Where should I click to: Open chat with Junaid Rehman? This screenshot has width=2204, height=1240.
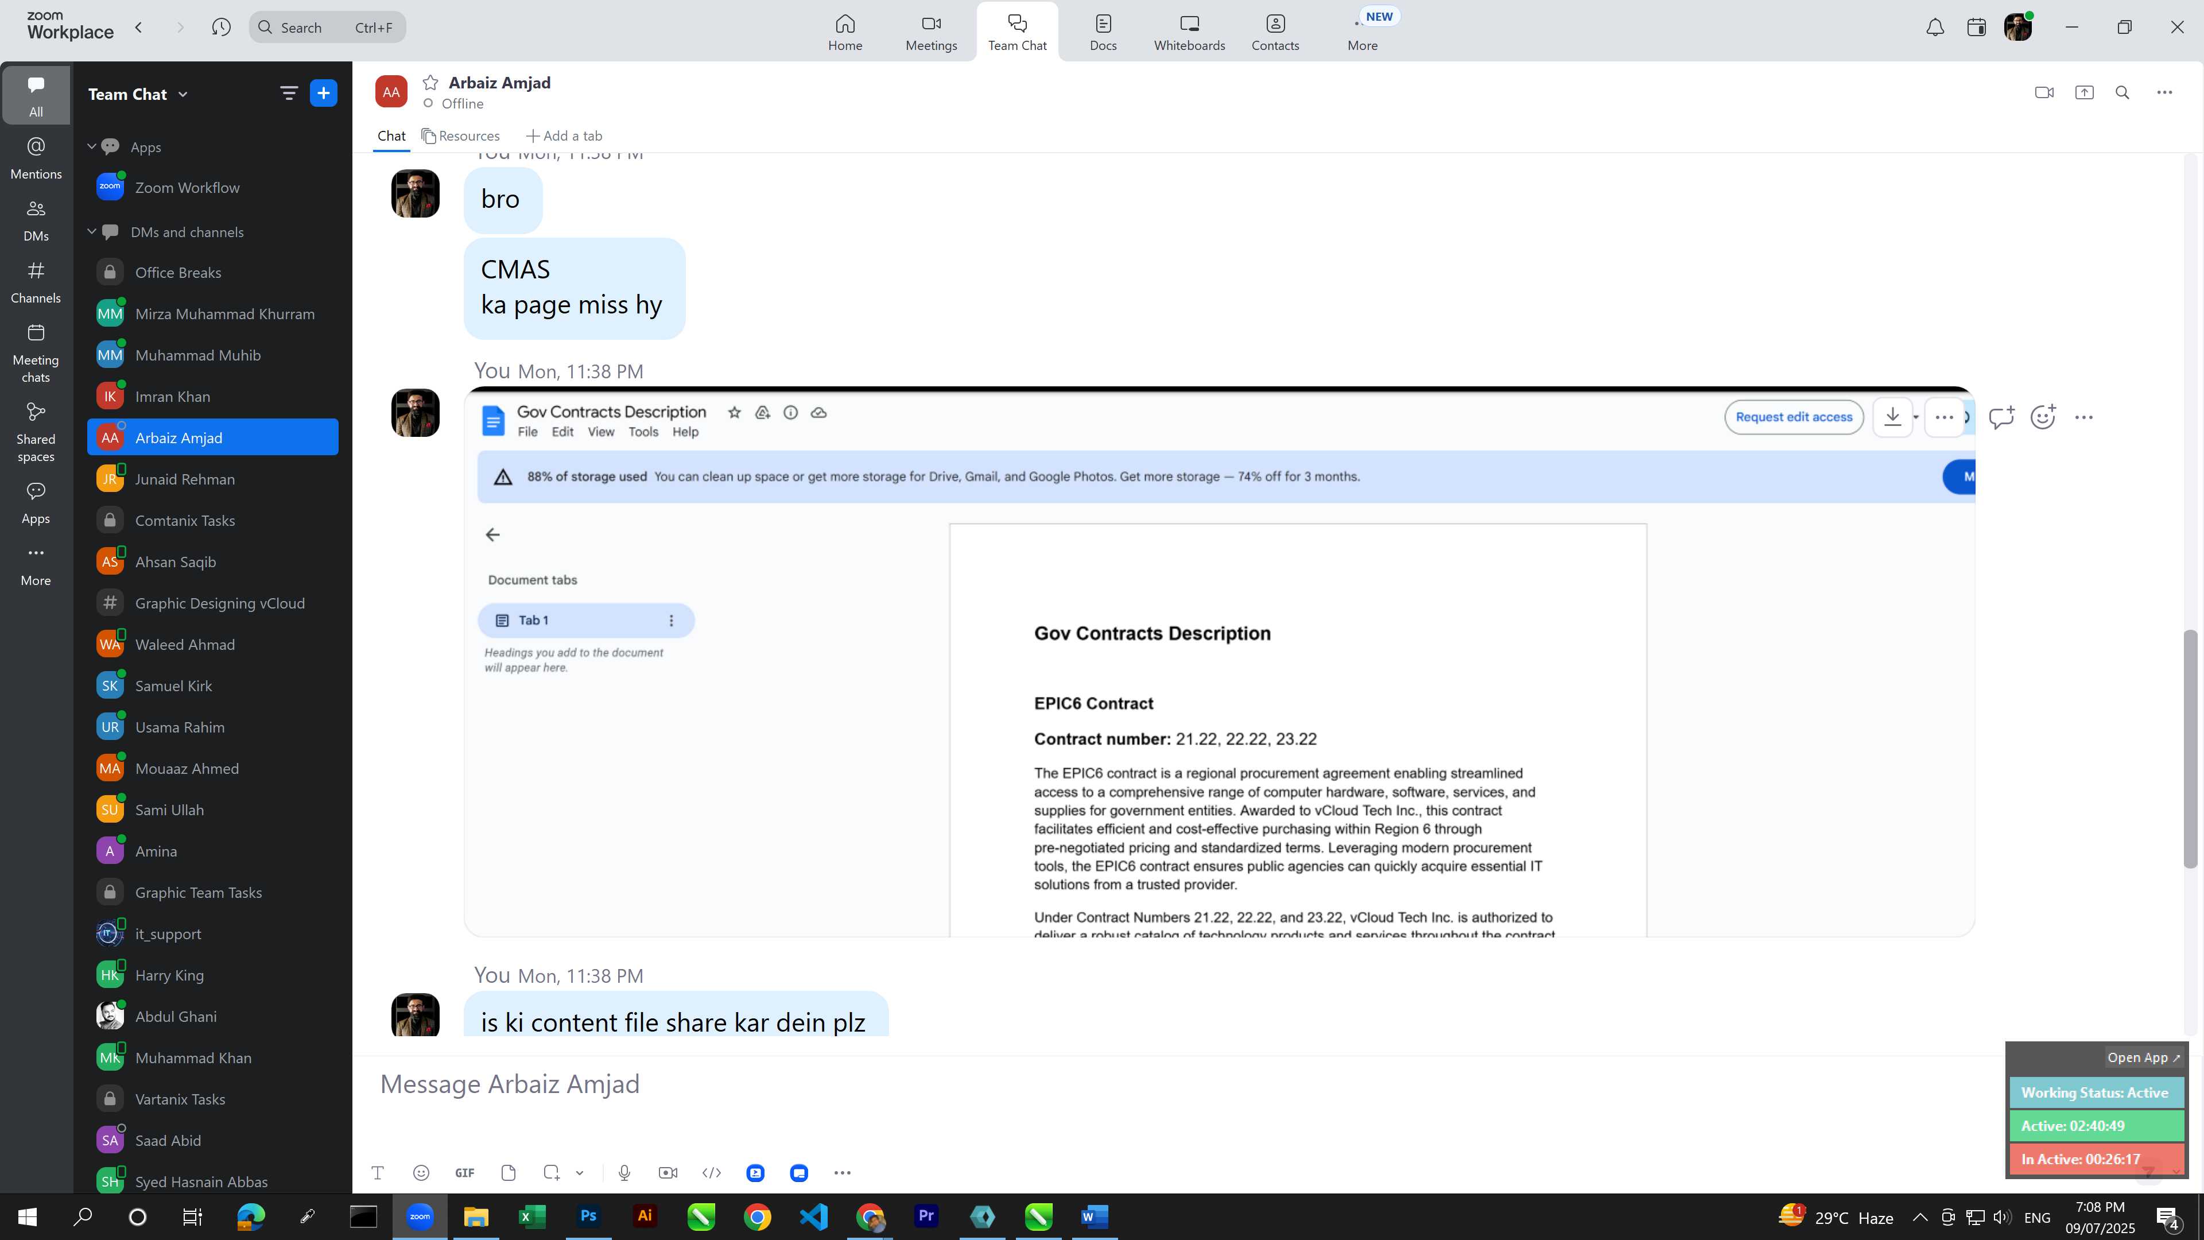212,479
